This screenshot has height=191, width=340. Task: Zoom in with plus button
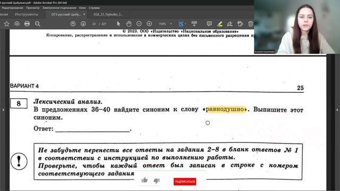[x=149, y=24]
